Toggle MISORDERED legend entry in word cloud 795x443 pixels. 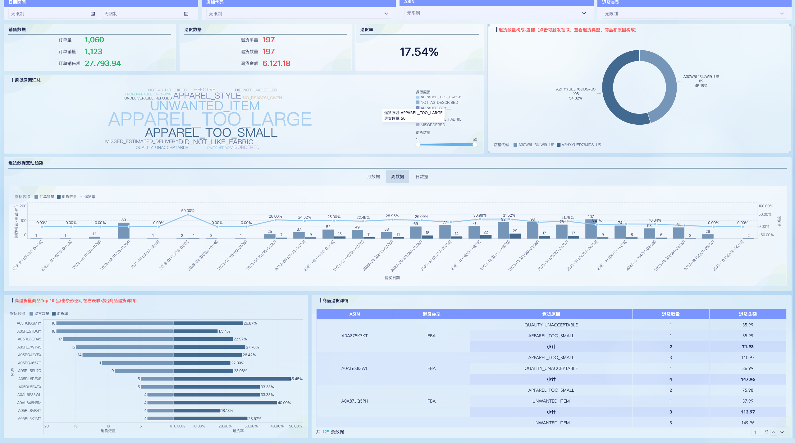click(x=432, y=125)
